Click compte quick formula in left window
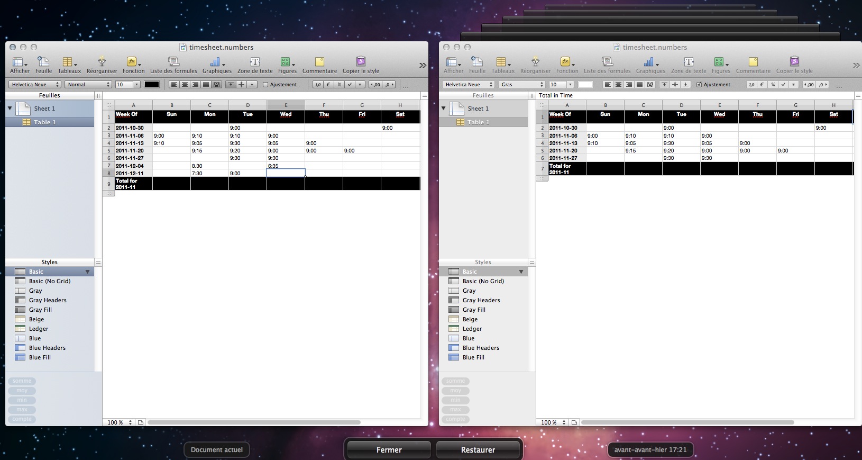The width and height of the screenshot is (862, 460). click(x=22, y=419)
